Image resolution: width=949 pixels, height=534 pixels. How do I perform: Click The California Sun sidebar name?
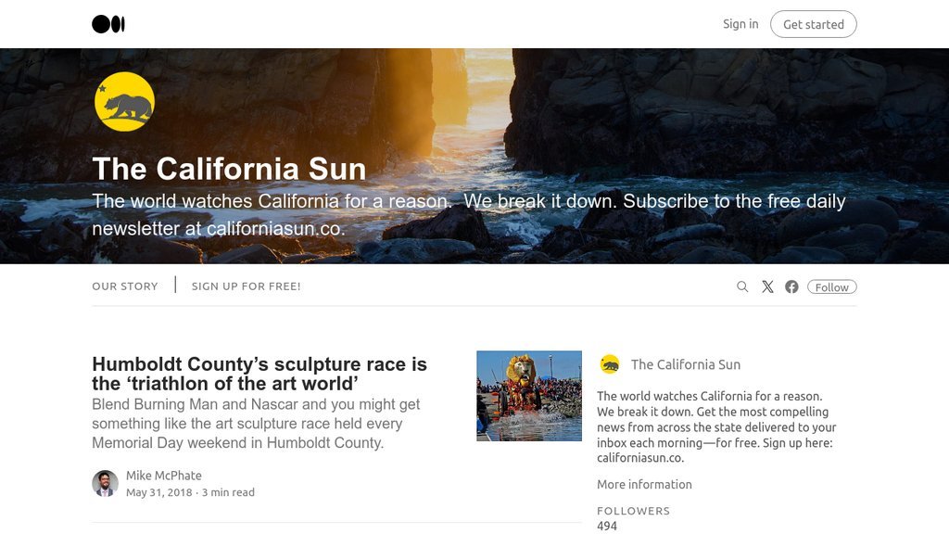[686, 364]
